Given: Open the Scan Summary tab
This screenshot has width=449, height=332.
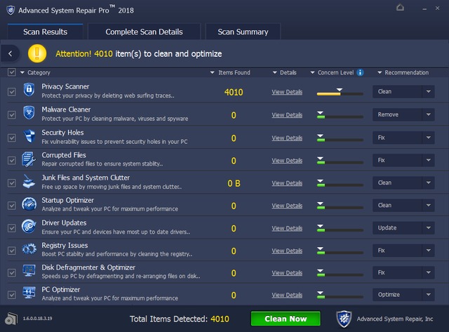Looking at the screenshot, I should click(243, 32).
